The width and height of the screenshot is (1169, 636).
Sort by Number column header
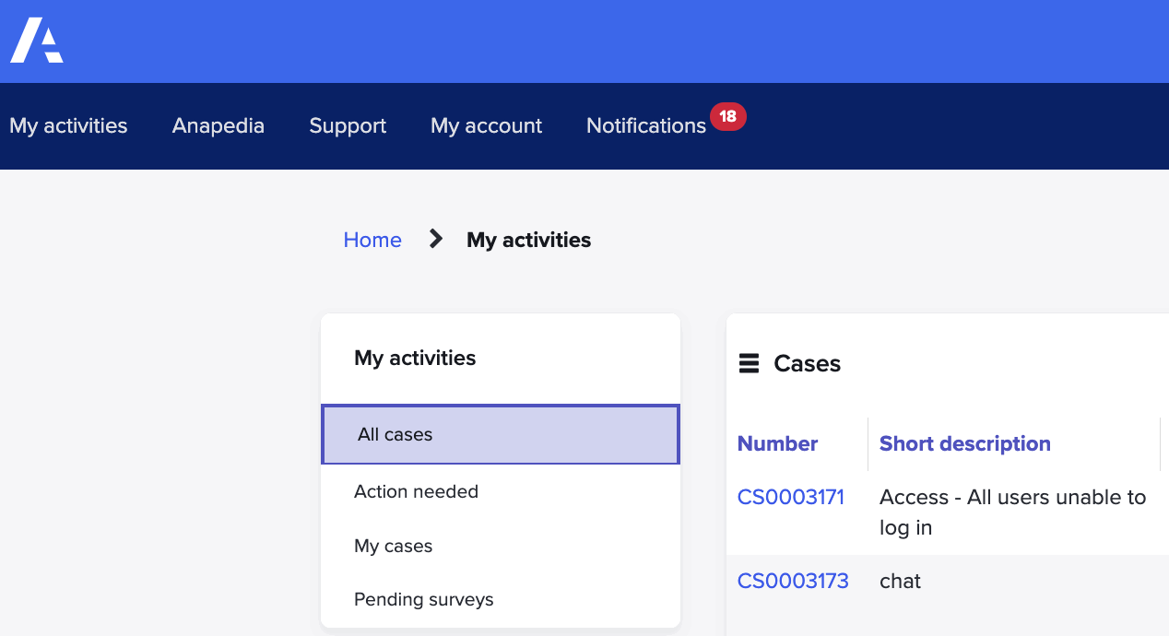pyautogui.click(x=777, y=443)
